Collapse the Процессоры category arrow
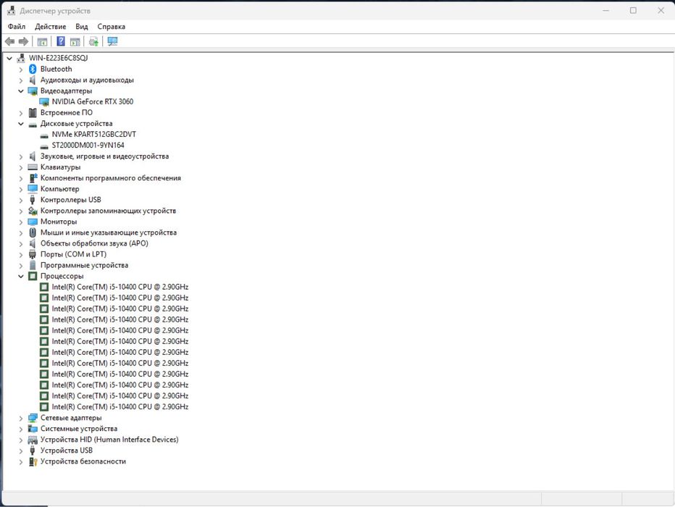Screen dimensions: 675x507 click(x=21, y=276)
